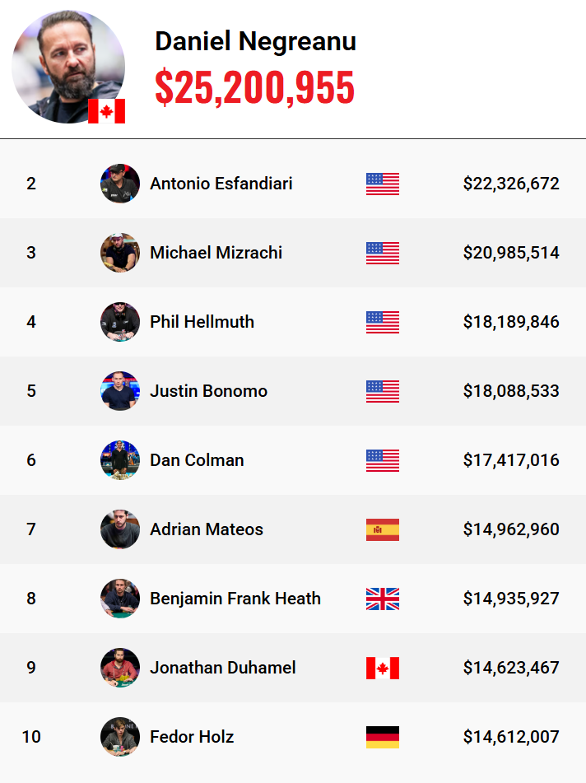The image size is (586, 783).
Task: Select Benjamin Frank Heath's name
Action: (x=235, y=599)
